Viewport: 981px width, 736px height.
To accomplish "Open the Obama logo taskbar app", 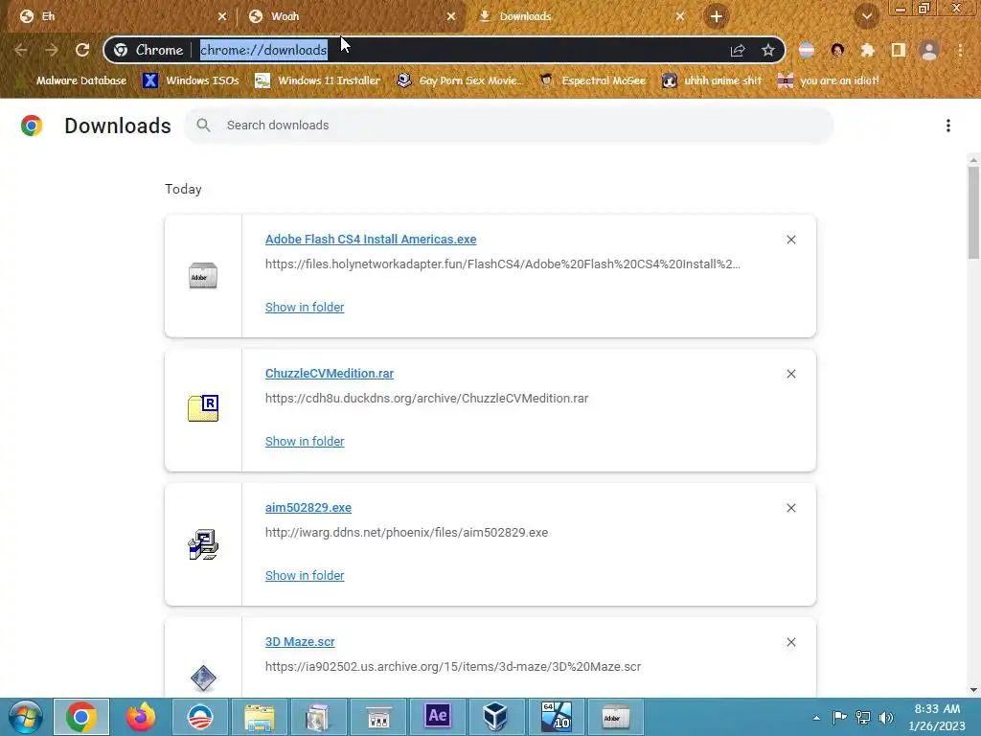I will tap(200, 717).
